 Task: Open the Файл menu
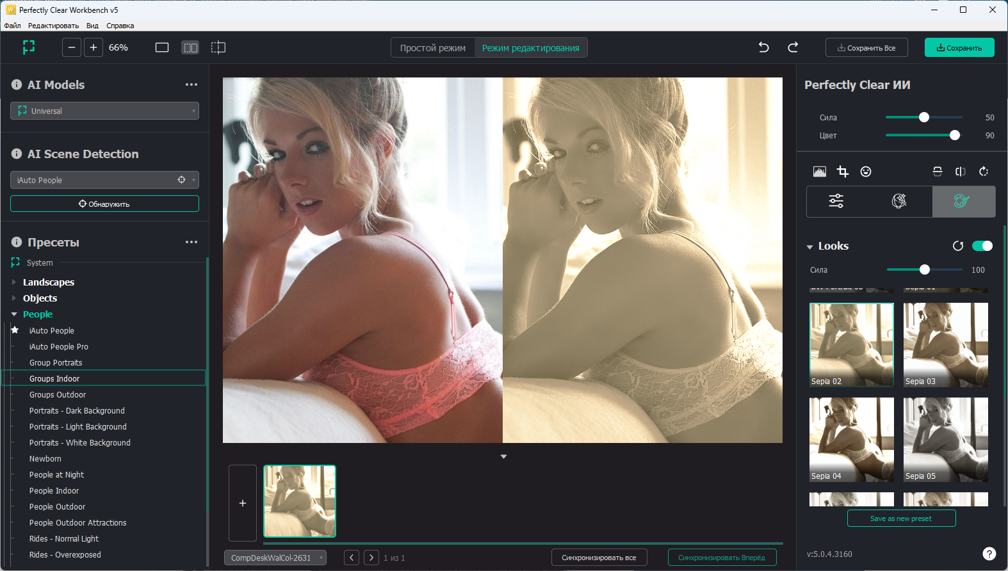(12, 26)
